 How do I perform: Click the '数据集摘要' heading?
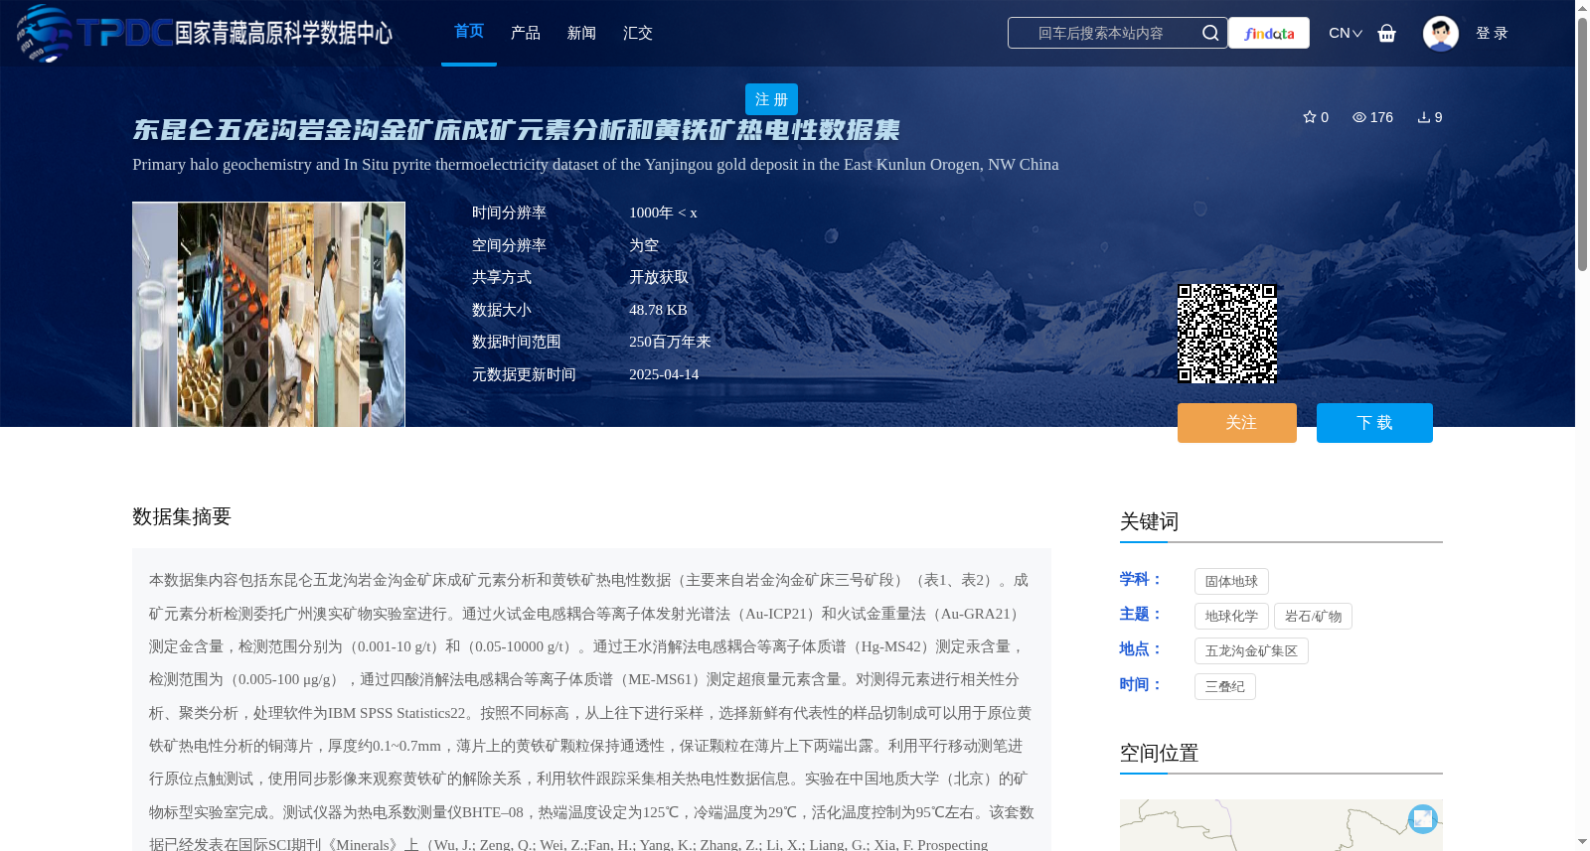click(182, 516)
